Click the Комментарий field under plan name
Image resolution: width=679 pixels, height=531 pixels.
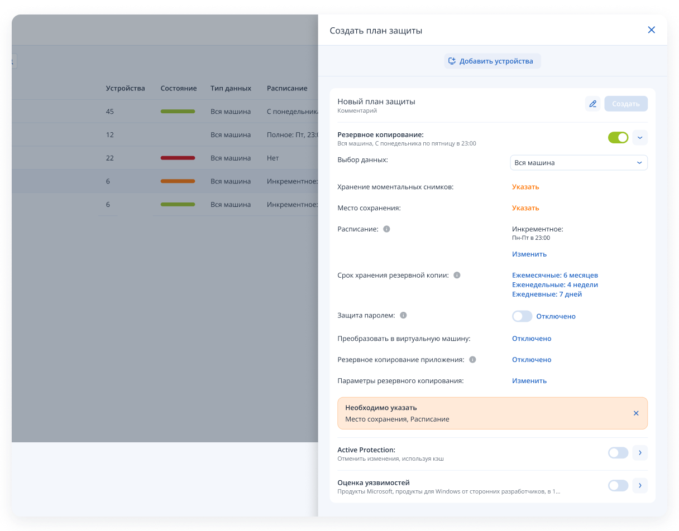pyautogui.click(x=357, y=111)
